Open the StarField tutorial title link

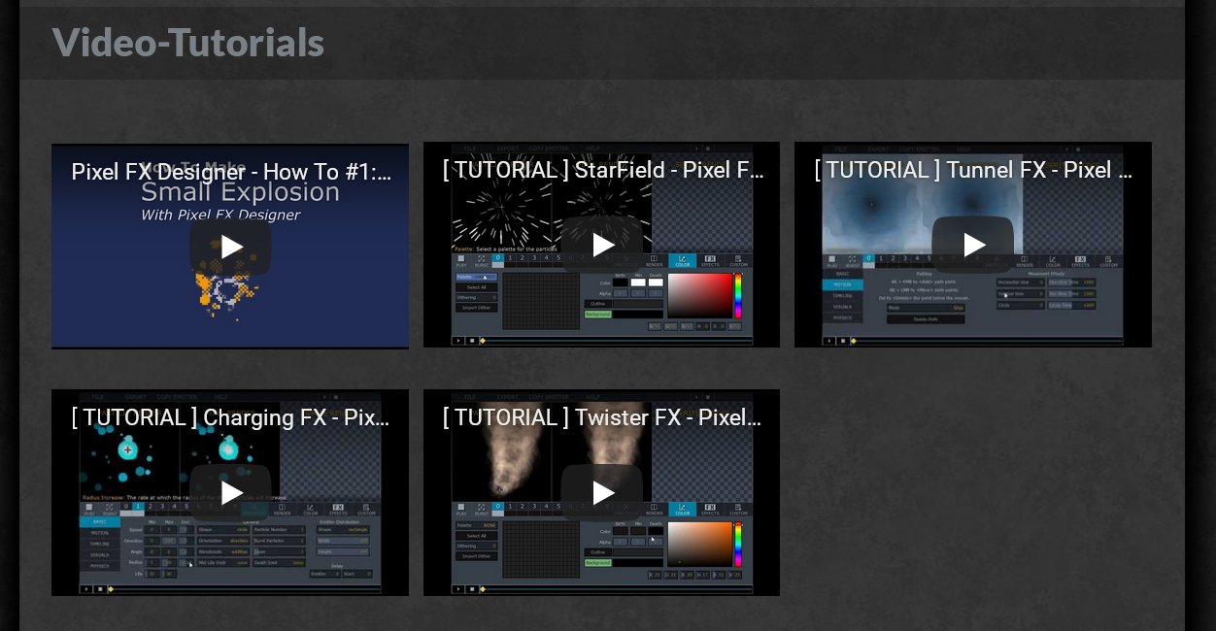603,170
